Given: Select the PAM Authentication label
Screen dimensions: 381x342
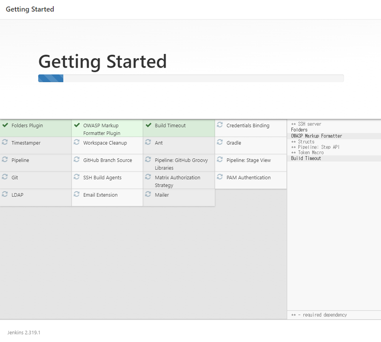Looking at the screenshot, I should (x=248, y=178).
